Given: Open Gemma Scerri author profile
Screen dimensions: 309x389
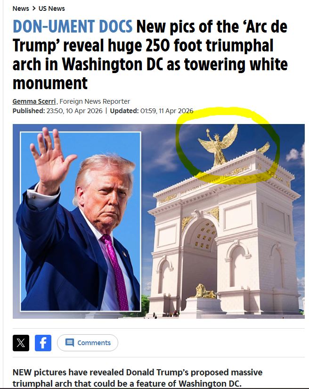Looking at the screenshot, I should click(34, 101).
